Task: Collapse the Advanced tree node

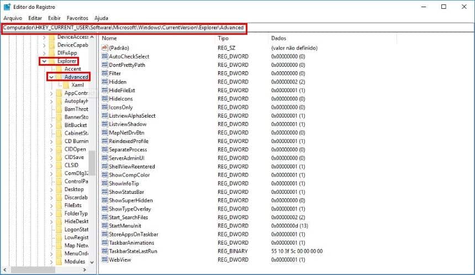Action: [51, 77]
